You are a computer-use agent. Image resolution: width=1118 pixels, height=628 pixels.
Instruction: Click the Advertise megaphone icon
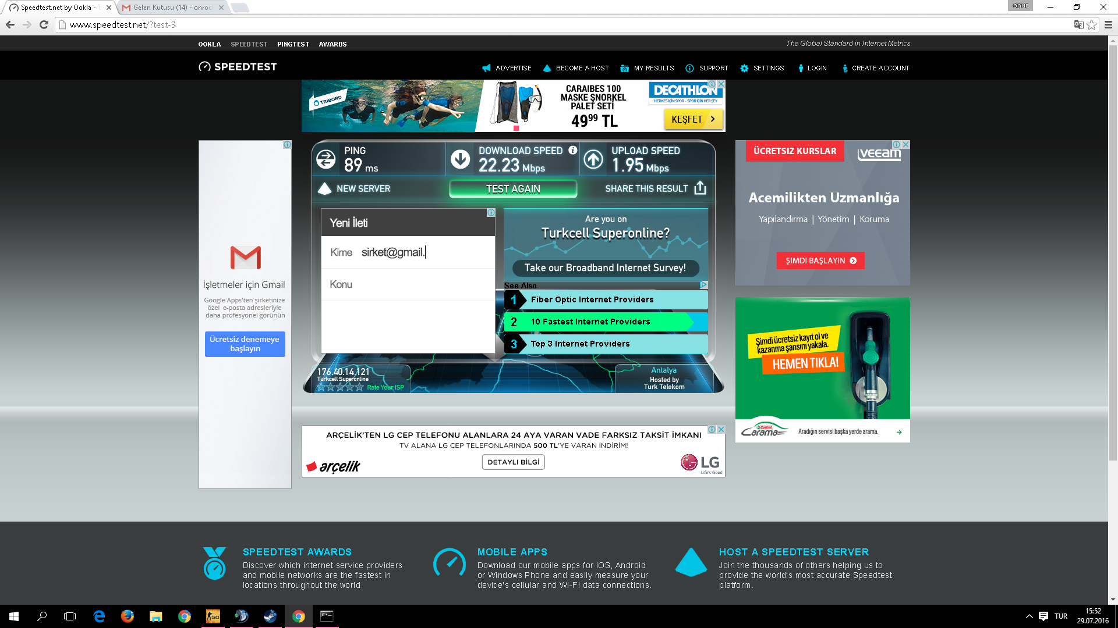(x=486, y=68)
